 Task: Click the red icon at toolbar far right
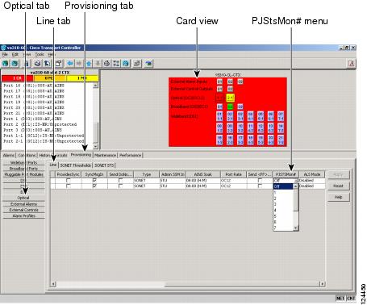tap(351, 64)
